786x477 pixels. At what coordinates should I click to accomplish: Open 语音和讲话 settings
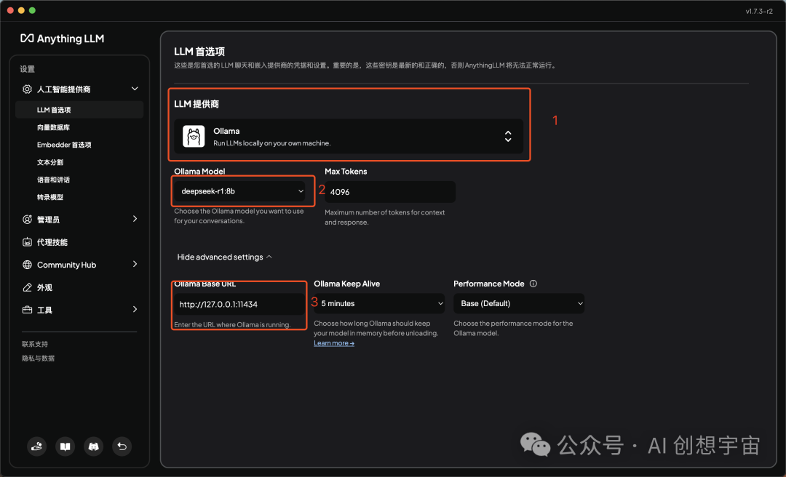53,180
